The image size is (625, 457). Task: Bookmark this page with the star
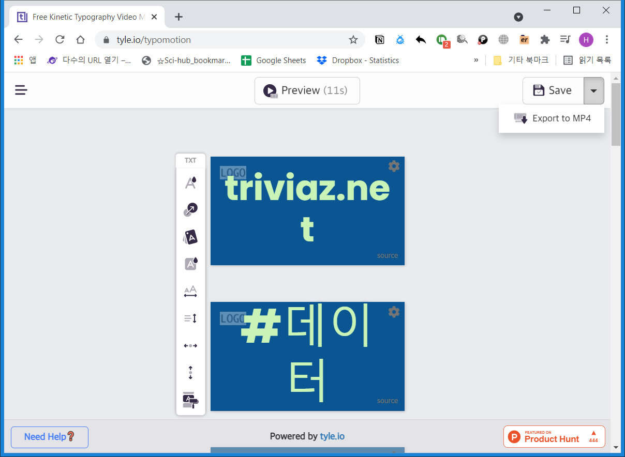[353, 40]
